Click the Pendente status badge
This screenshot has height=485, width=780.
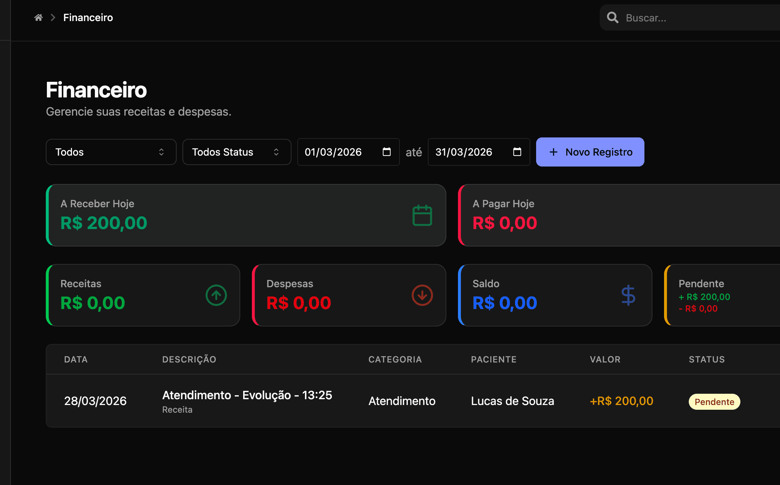pos(714,402)
